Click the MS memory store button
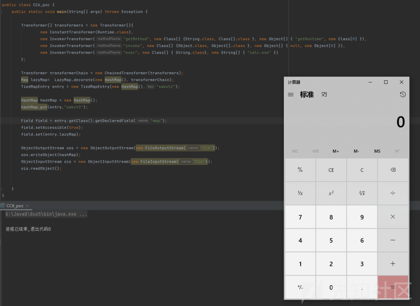Screen dimensions: 420x306 pos(377,151)
